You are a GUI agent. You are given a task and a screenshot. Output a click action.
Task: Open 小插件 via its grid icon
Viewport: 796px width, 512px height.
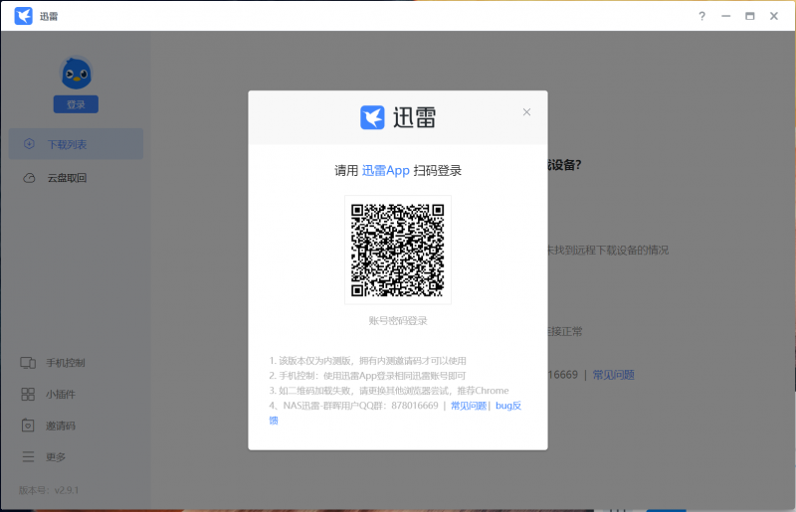pos(29,395)
